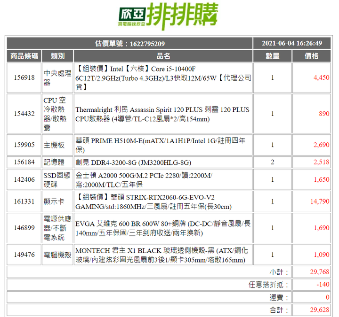This screenshot has width=339, height=317.
Task: Click the 欣亞 排排購 logo
Action: pos(168,16)
